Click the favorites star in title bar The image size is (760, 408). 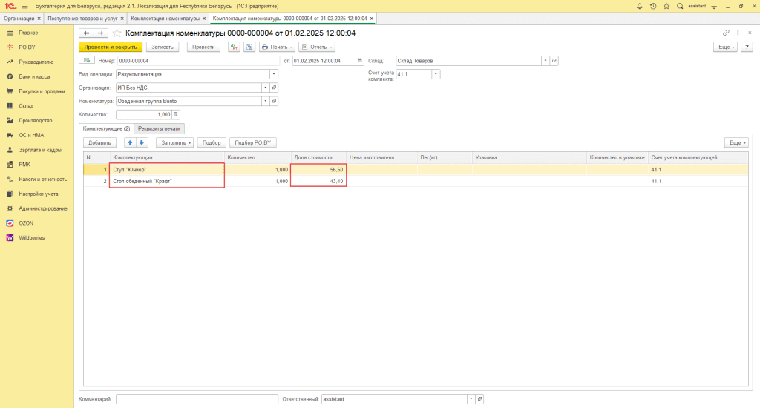tap(665, 6)
